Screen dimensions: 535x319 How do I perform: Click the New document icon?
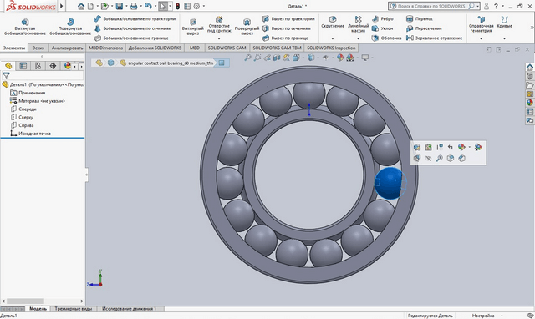90,6
